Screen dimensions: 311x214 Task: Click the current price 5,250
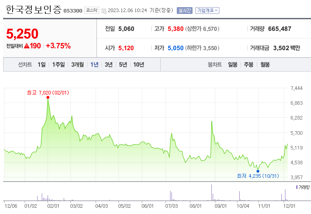tap(22, 34)
